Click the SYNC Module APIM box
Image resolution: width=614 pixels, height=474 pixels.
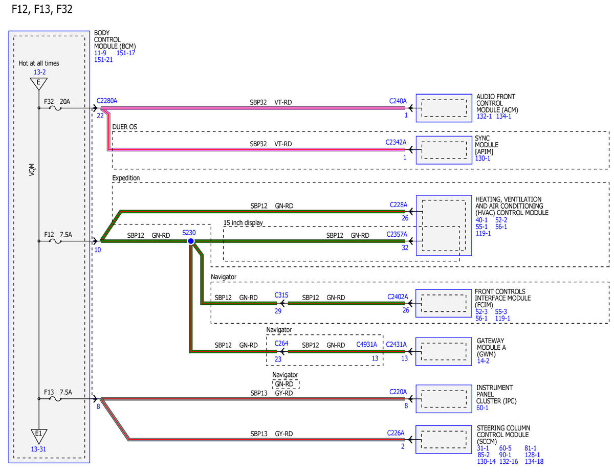point(444,149)
